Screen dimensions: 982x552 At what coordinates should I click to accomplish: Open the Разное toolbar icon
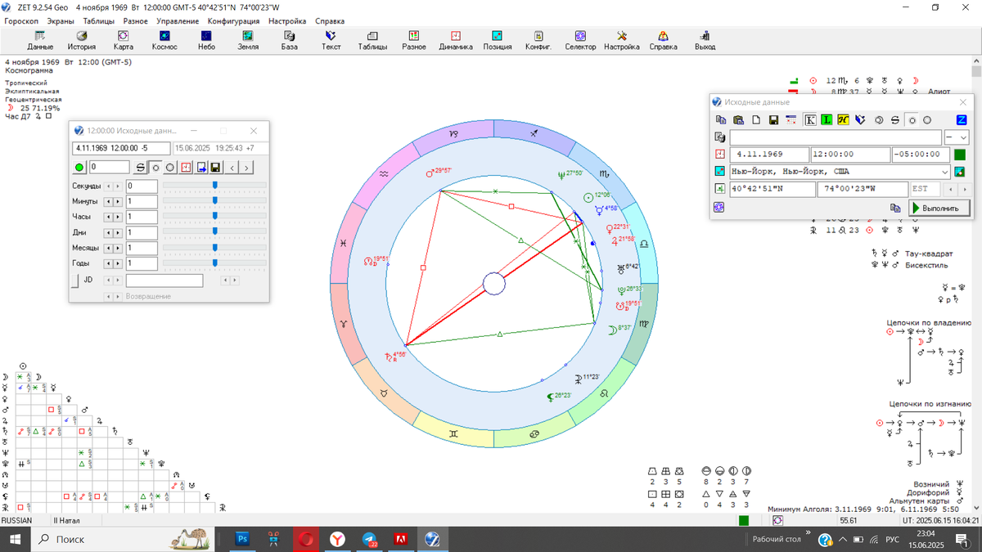click(414, 41)
